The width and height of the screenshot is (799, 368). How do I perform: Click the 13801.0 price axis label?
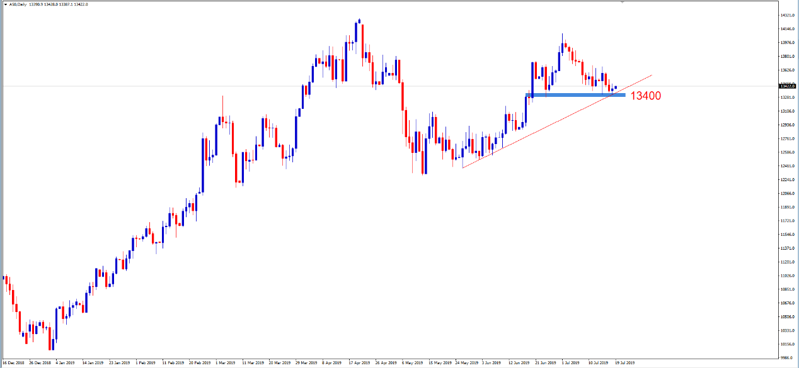point(786,57)
